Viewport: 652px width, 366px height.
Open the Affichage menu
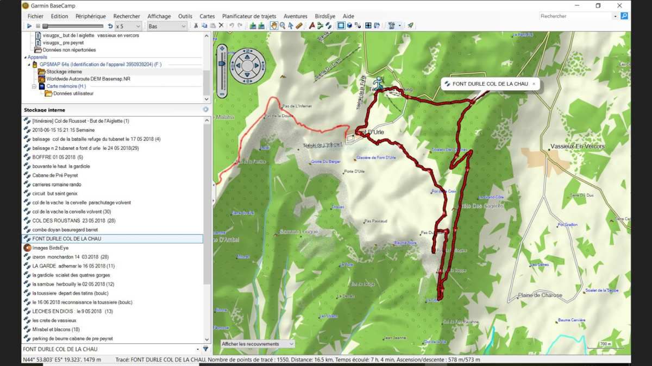[159, 16]
